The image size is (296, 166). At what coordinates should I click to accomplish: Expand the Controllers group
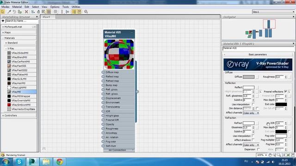coord(3,115)
